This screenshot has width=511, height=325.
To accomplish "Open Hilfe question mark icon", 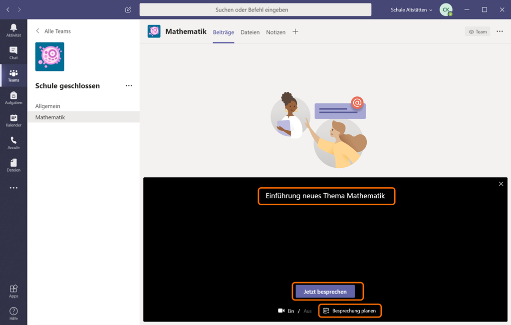I will (13, 314).
